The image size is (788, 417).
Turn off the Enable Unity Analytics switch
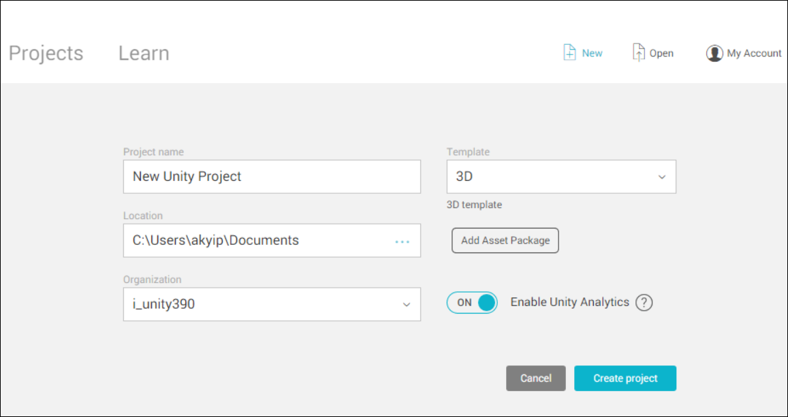tap(472, 303)
